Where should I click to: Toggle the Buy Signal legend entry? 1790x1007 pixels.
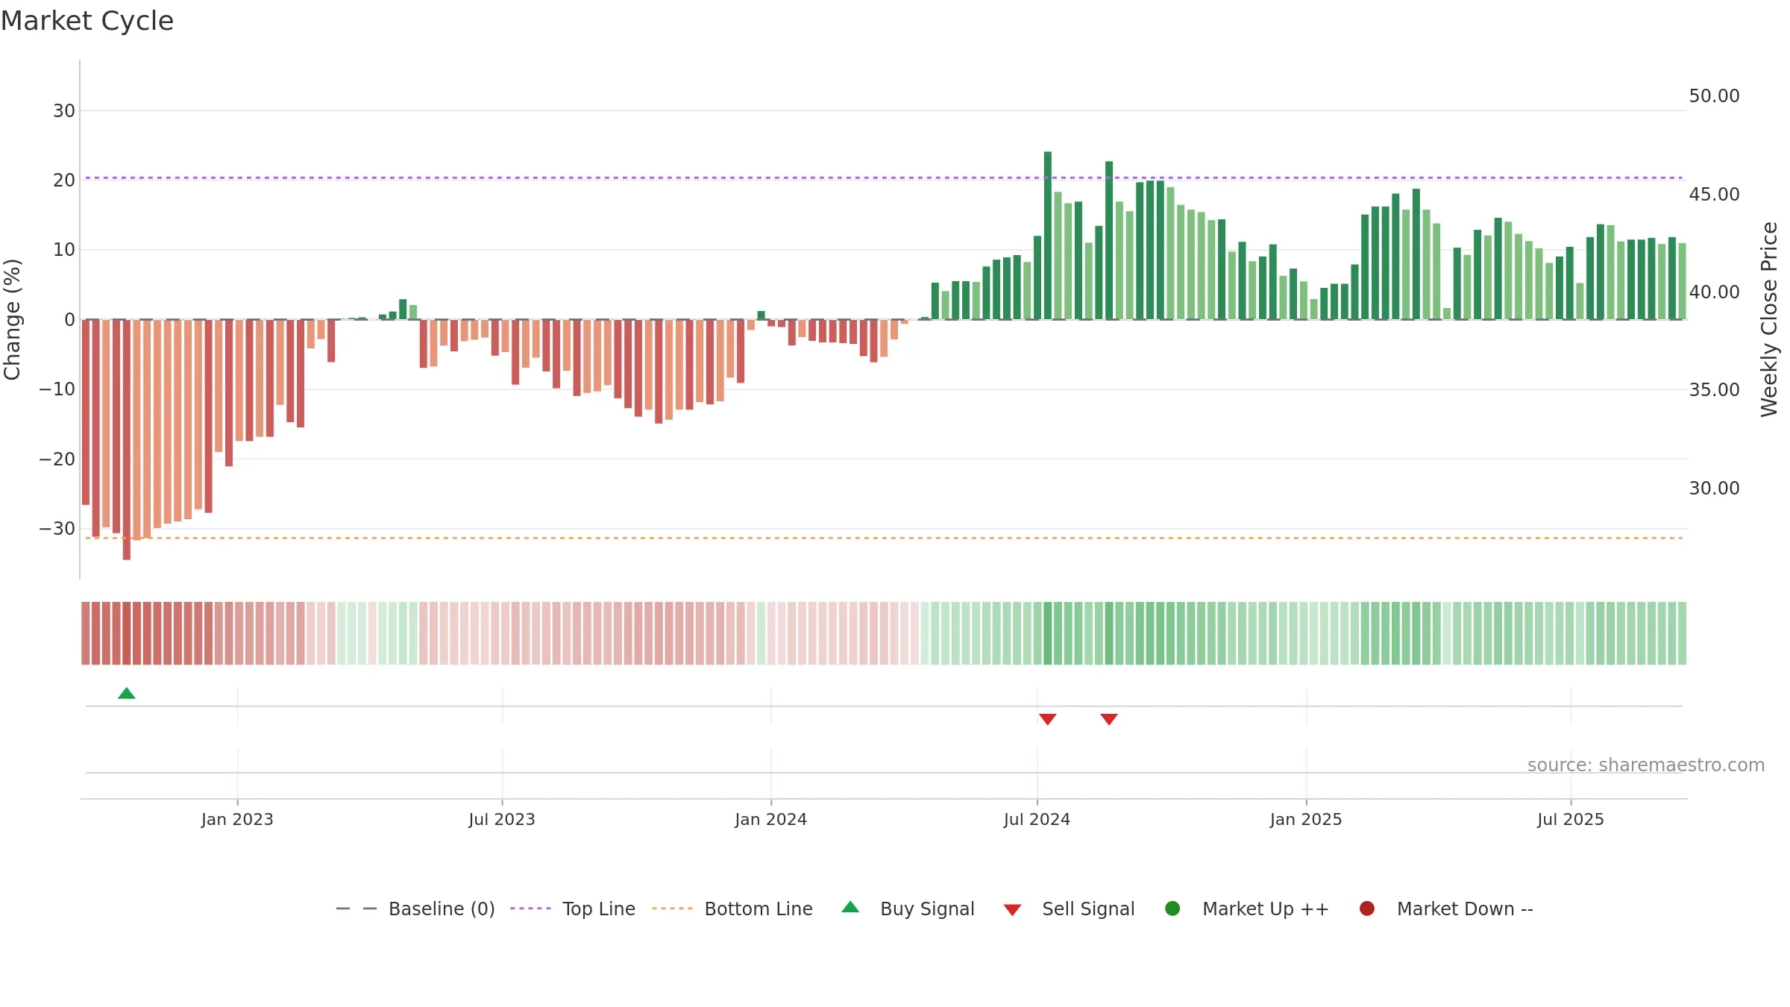pos(908,909)
